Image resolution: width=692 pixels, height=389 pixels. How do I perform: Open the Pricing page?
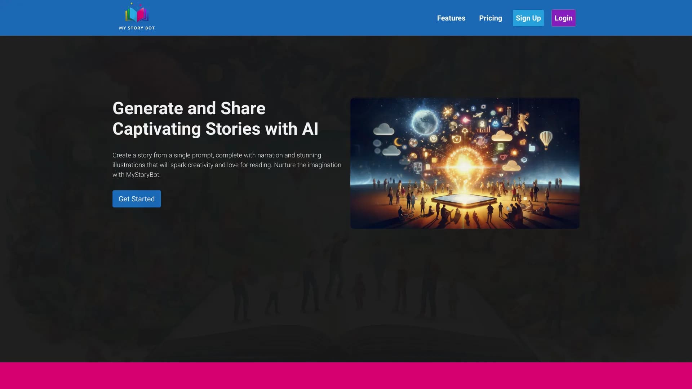(x=490, y=18)
